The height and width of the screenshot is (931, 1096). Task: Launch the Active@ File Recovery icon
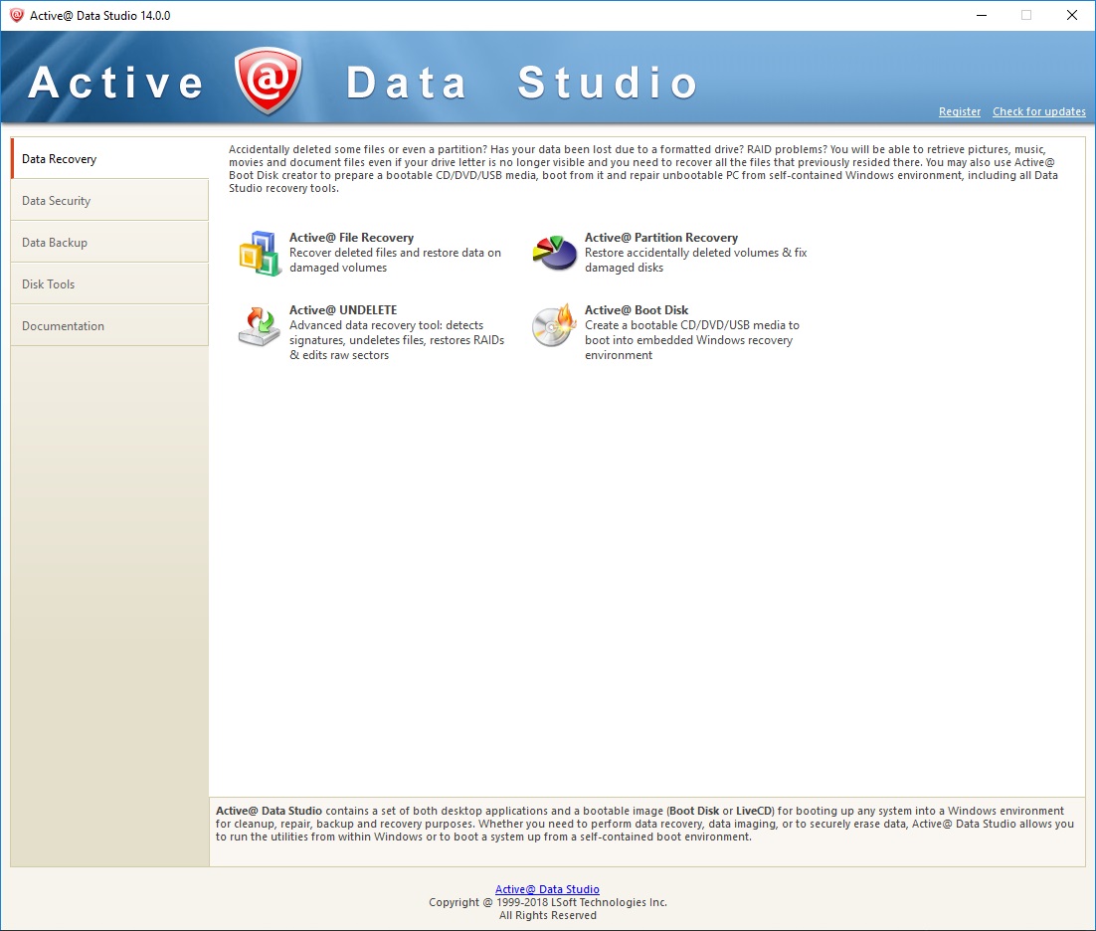coord(260,253)
